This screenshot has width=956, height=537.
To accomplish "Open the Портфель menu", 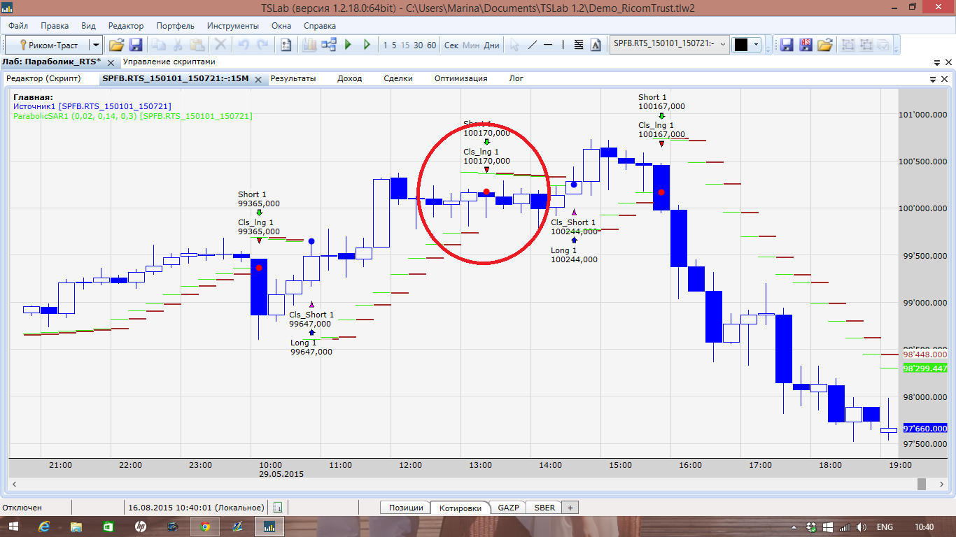I will (x=176, y=26).
